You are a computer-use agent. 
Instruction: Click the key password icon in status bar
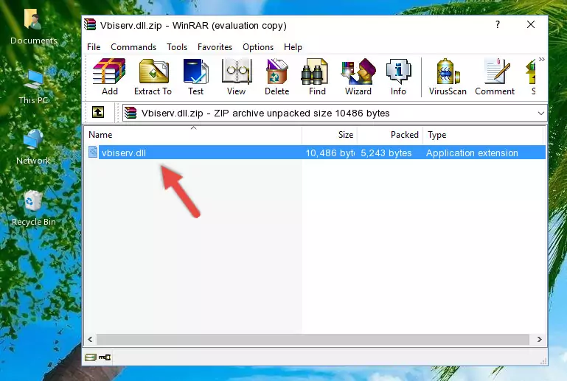pos(105,357)
